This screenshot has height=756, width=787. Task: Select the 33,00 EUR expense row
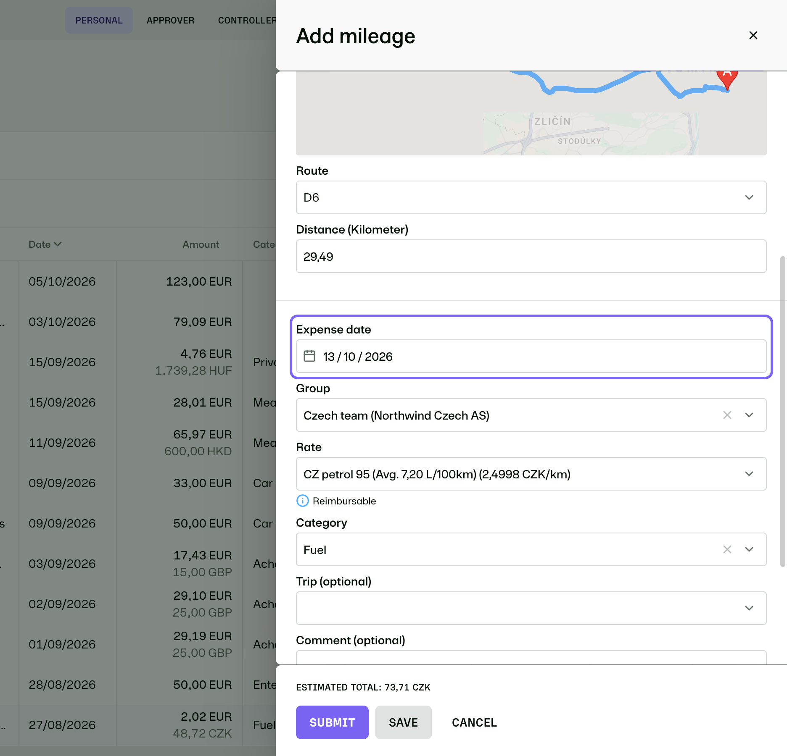(x=138, y=483)
